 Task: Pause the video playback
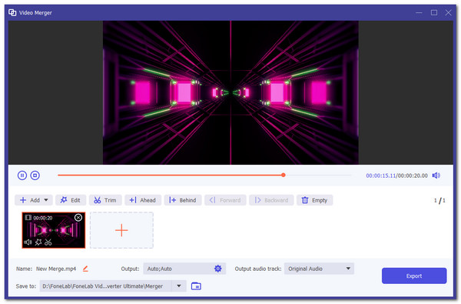(x=22, y=175)
